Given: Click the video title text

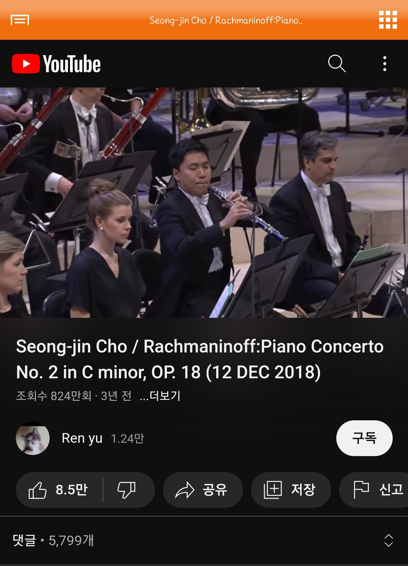Looking at the screenshot, I should (200, 359).
